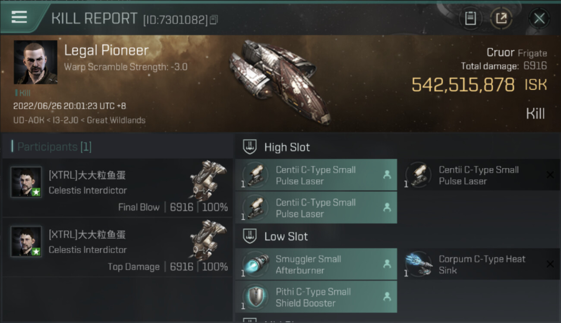Select the Top Damage participant entry
The height and width of the screenshot is (323, 561).
(x=117, y=247)
